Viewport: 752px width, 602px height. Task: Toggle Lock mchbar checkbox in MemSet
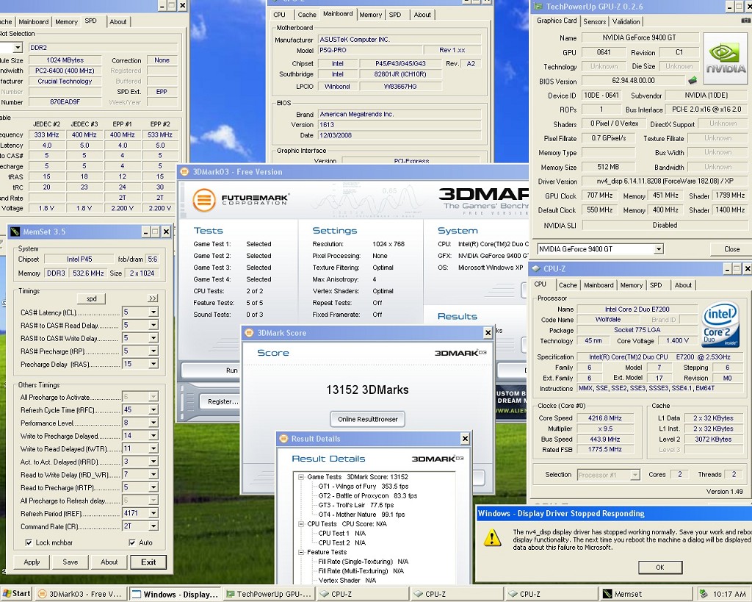tap(29, 542)
